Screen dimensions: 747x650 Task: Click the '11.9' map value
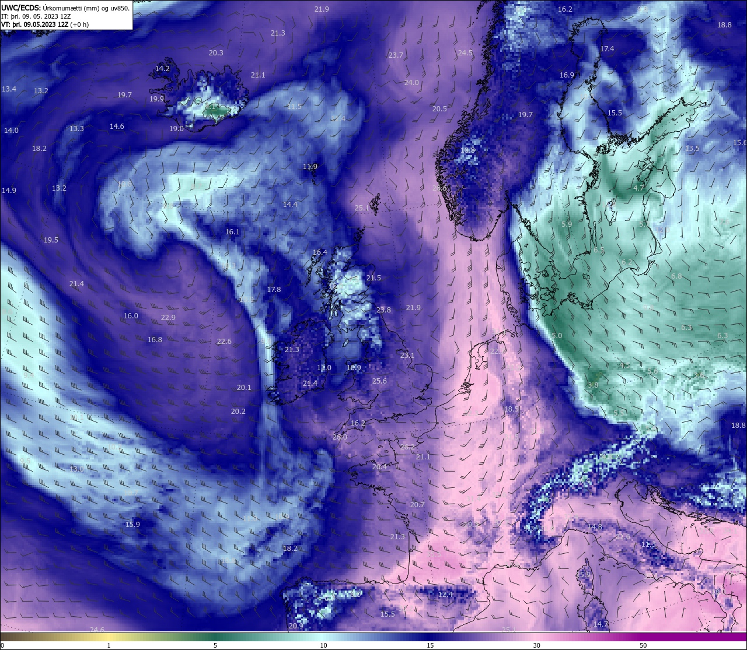click(310, 167)
